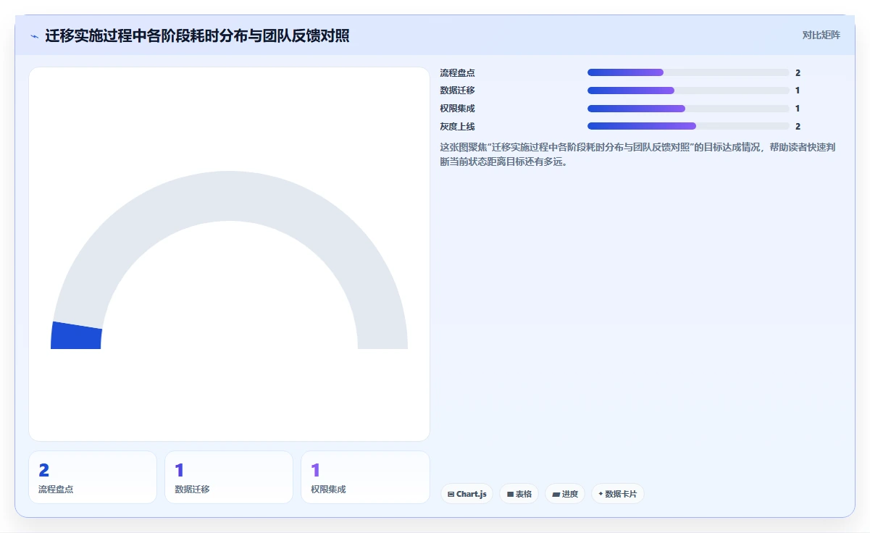Click the 权限集成 row label in the progress list
Viewport: 870px width, 533px height.
458,109
